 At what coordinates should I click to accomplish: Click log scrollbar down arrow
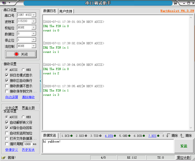191,128
